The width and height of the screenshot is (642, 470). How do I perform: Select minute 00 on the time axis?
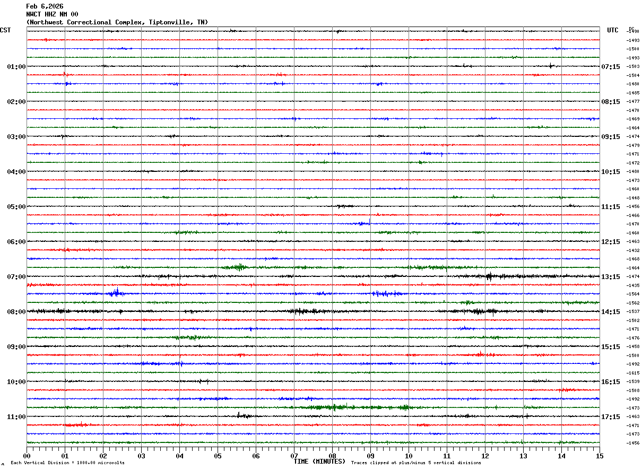(x=27, y=456)
